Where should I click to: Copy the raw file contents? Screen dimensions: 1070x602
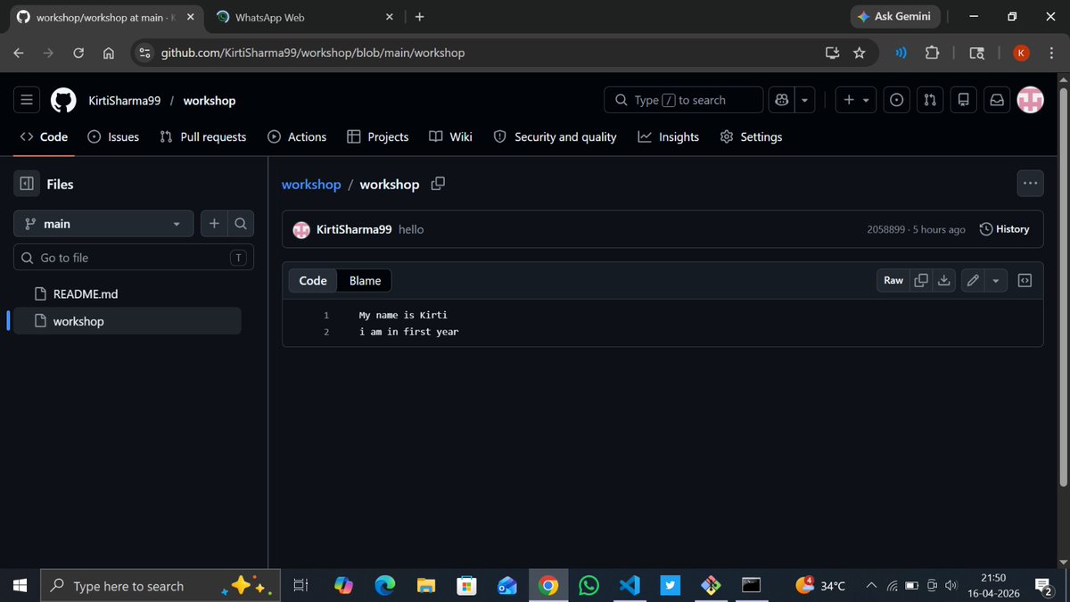921,280
